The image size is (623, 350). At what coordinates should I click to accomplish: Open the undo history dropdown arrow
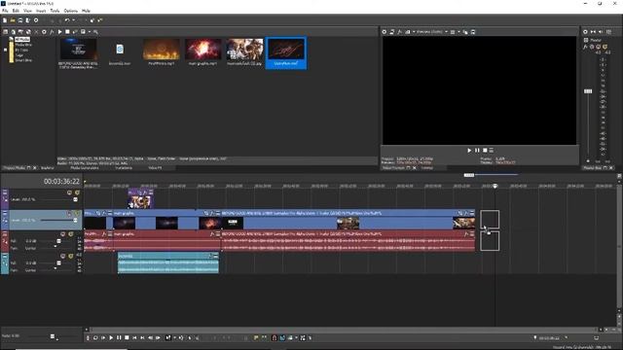click(73, 20)
